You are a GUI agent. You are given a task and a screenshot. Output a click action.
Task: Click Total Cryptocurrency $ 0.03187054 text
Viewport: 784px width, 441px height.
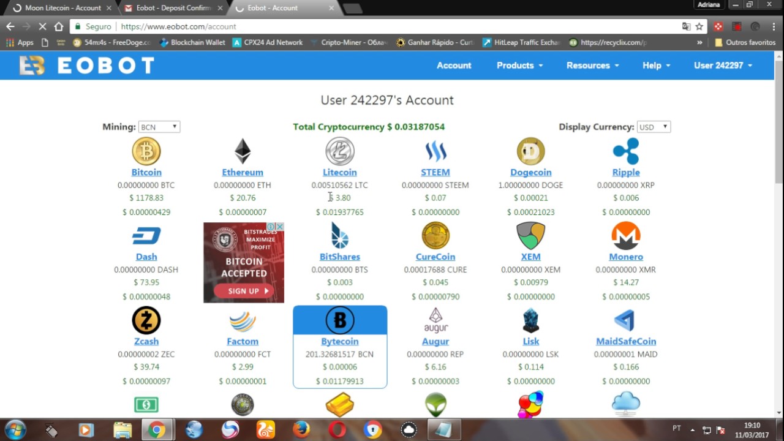(x=369, y=127)
